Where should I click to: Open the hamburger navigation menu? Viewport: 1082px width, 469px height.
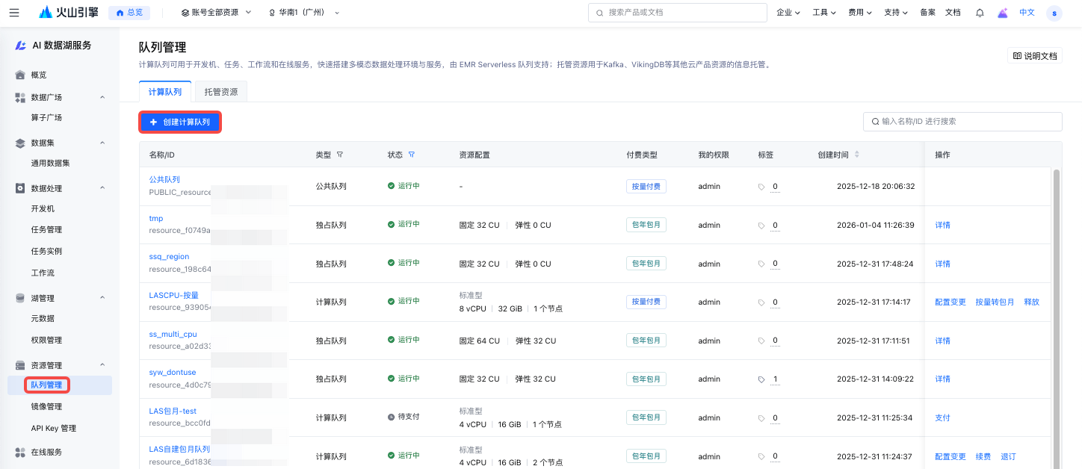pyautogui.click(x=14, y=13)
